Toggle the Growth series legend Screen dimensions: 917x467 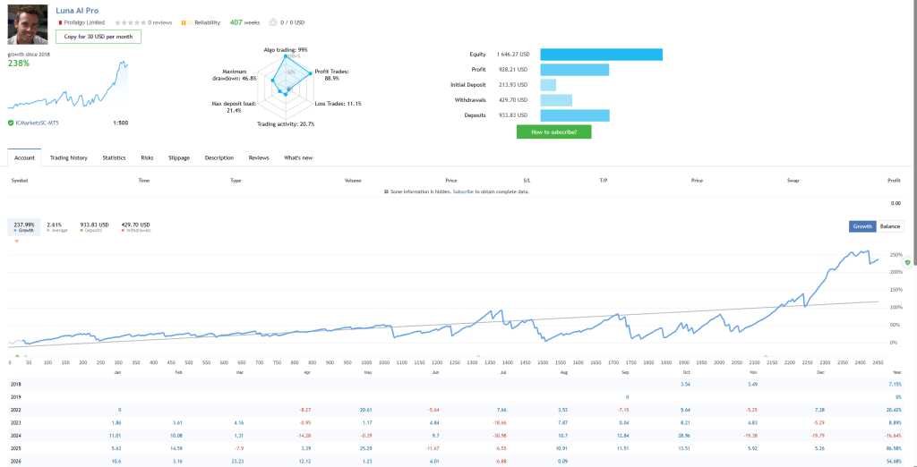tap(24, 227)
